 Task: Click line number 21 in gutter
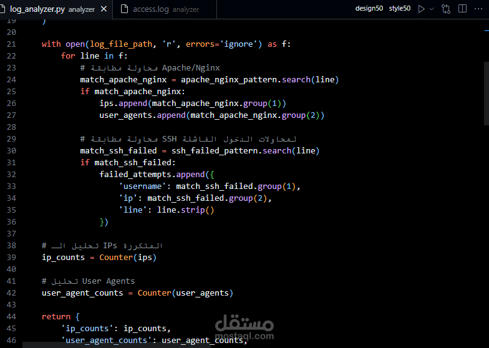11,44
